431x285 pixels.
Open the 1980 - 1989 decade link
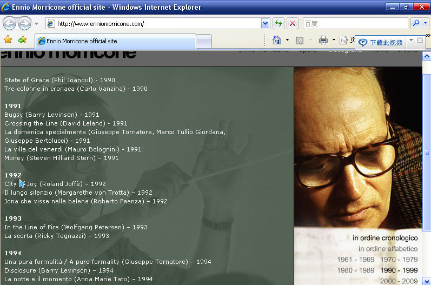point(356,270)
